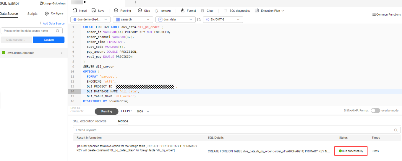Image resolution: width=402 pixels, height=161 pixels.
Task: Click the 31ms time value
Action: click(375, 151)
